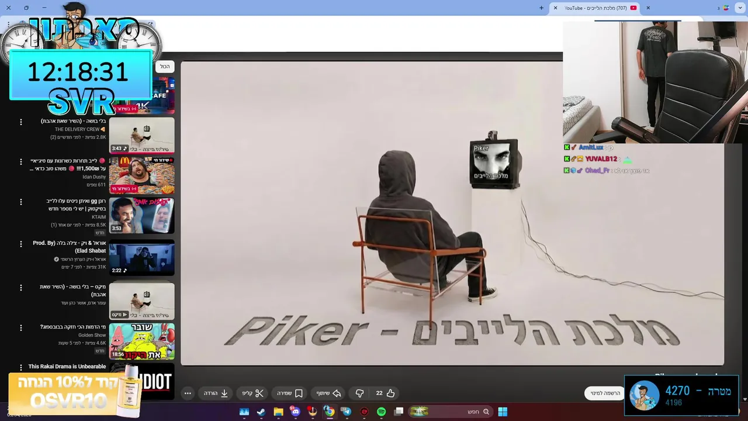748x421 pixels.
Task: Open options menu for the Idan Dushy live stream
Action: pyautogui.click(x=21, y=162)
